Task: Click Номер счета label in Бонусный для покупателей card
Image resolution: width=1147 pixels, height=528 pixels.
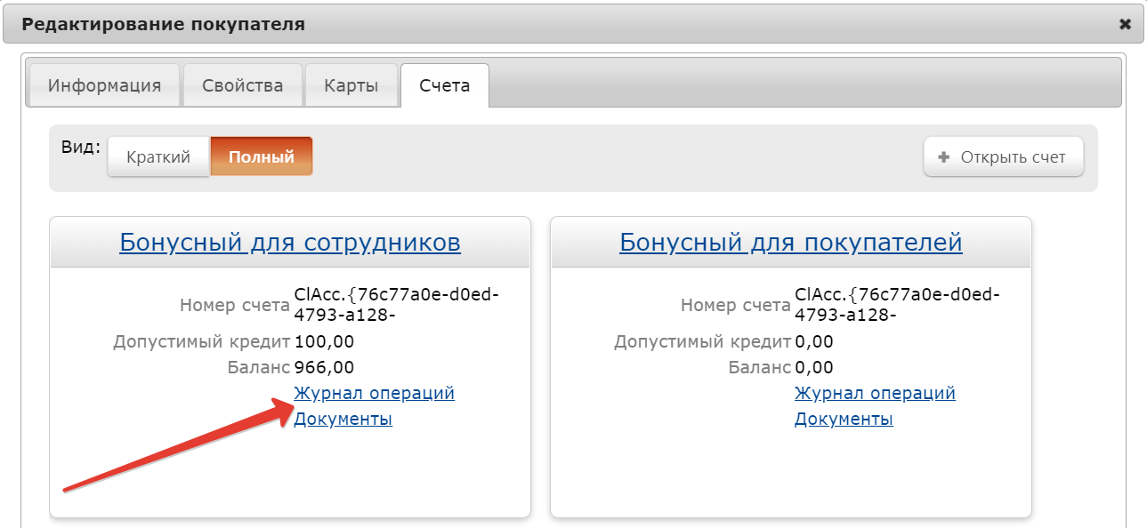Action: 736,306
